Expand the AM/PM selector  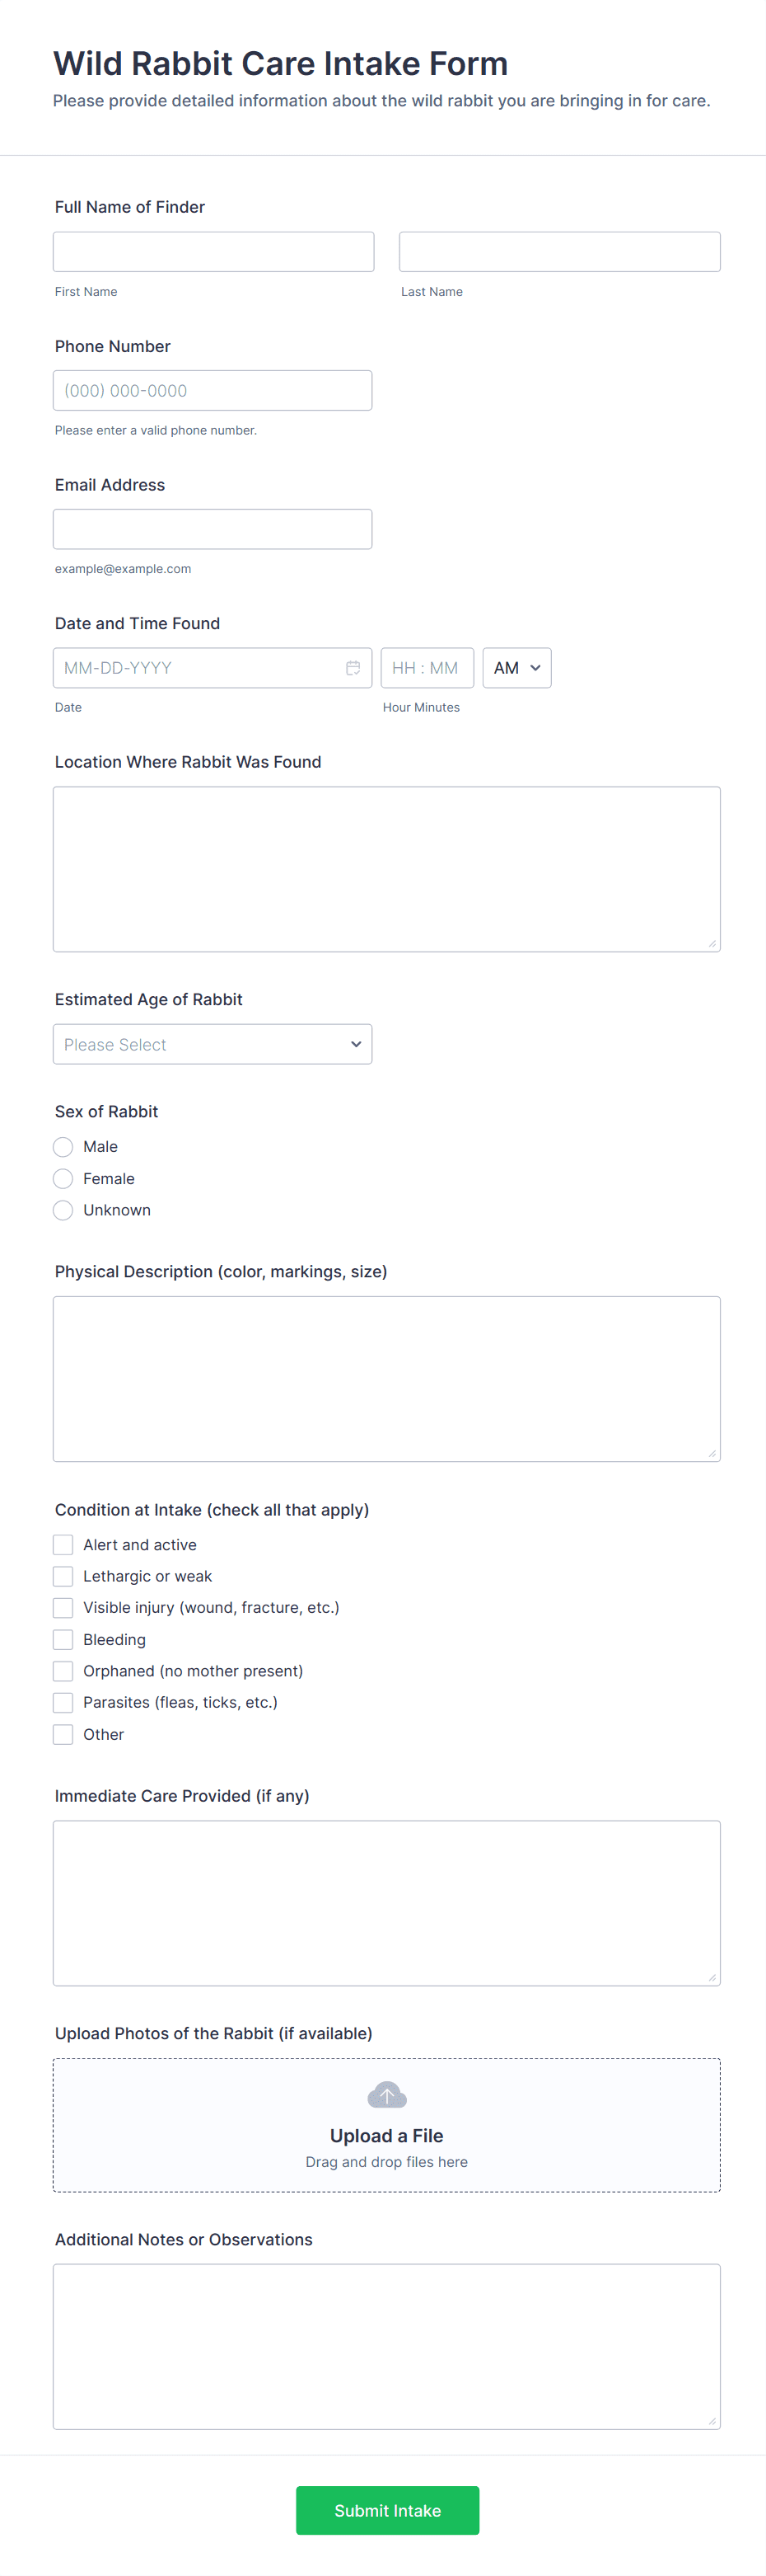516,668
